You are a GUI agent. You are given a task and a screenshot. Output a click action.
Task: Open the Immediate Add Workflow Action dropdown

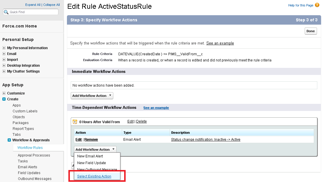pyautogui.click(x=92, y=96)
